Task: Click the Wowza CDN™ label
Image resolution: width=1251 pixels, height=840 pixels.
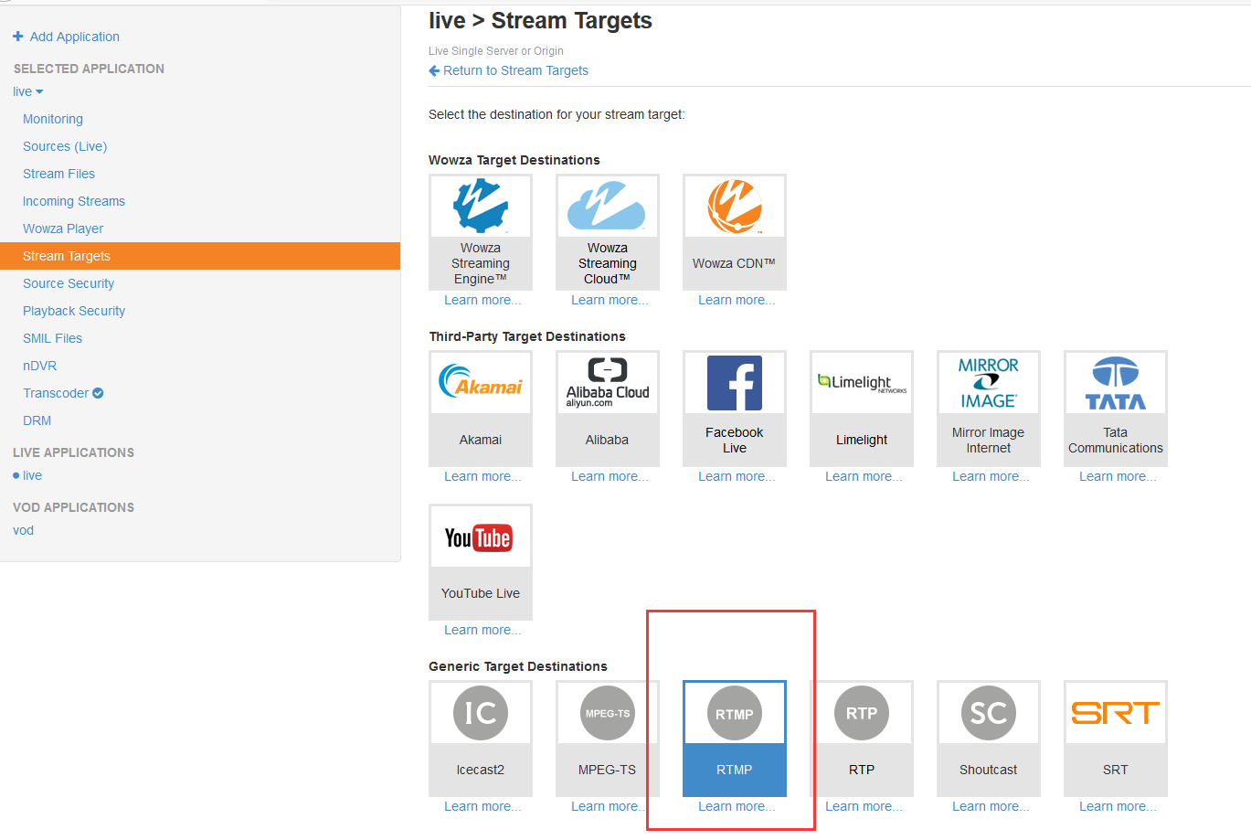Action: click(x=735, y=263)
